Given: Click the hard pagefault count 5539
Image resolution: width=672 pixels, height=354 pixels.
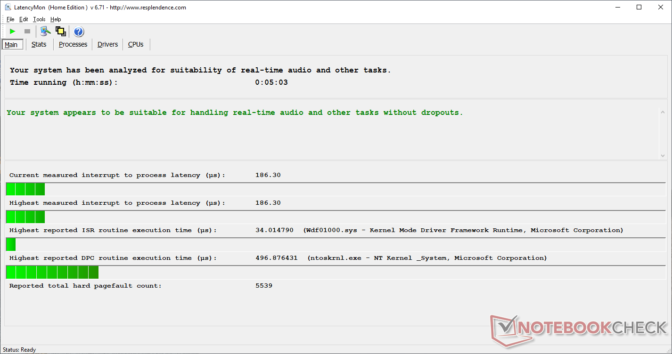Looking at the screenshot, I should click(x=264, y=286).
